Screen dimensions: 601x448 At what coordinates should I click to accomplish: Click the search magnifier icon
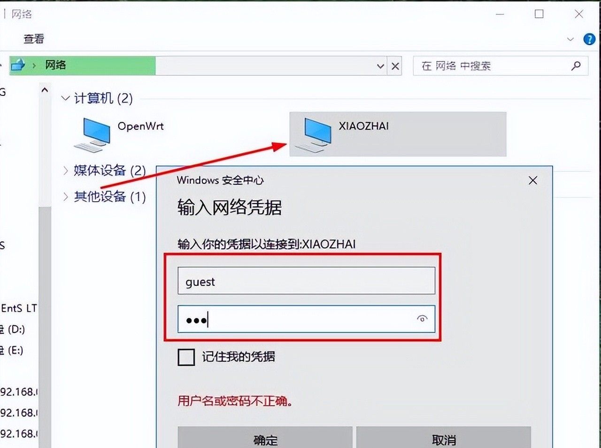pos(576,66)
